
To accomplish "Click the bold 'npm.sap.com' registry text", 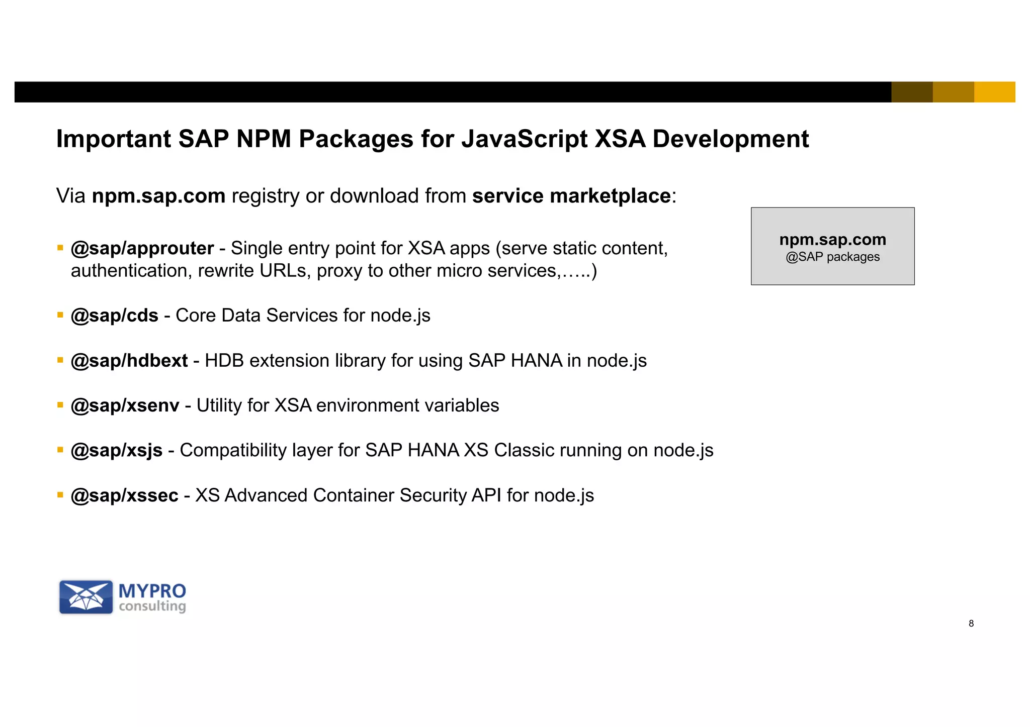I will [x=158, y=196].
